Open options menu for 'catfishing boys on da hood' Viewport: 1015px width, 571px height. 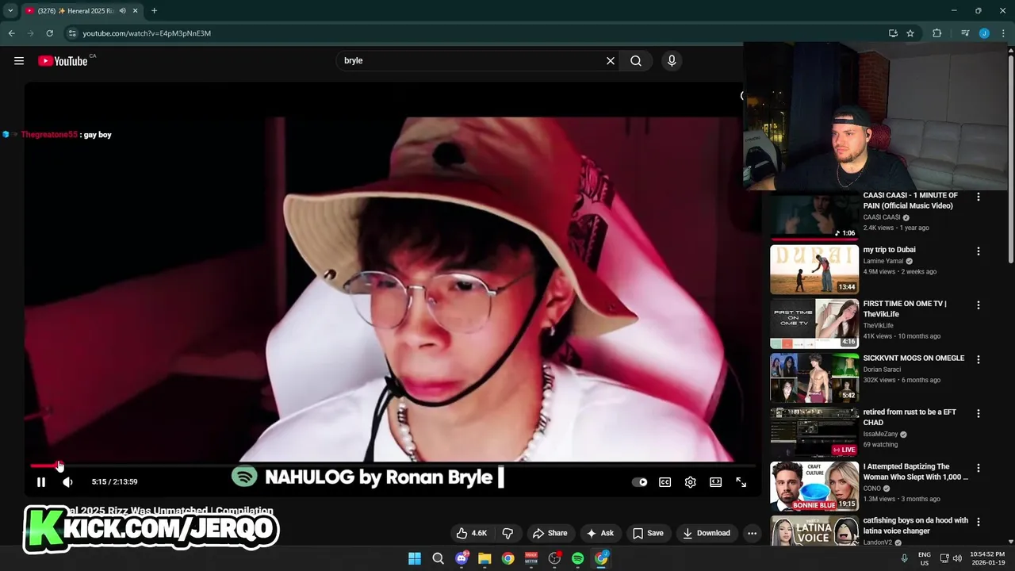[x=978, y=522]
